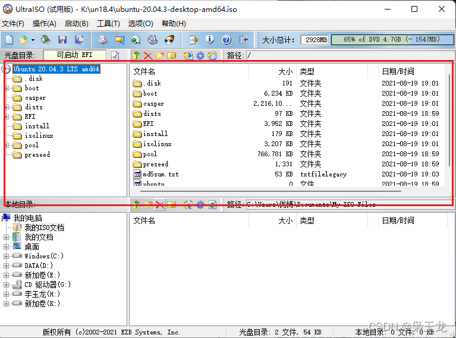Expand the 桌面 node in local tree
Image resolution: width=456 pixels, height=338 pixels.
[x=7, y=247]
